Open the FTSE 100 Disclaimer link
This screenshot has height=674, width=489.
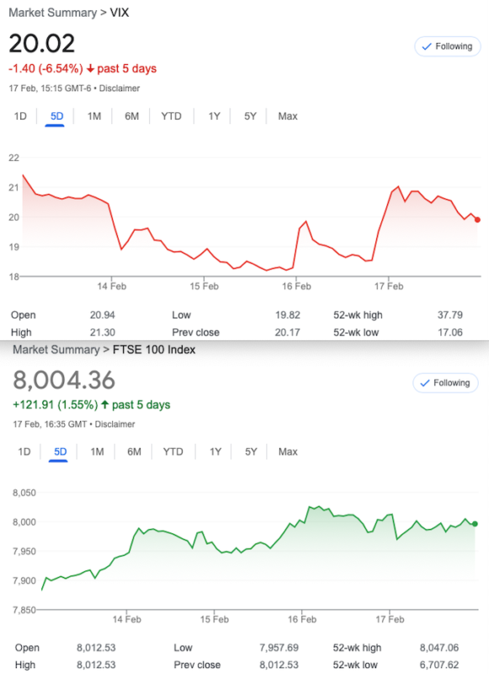pos(115,425)
